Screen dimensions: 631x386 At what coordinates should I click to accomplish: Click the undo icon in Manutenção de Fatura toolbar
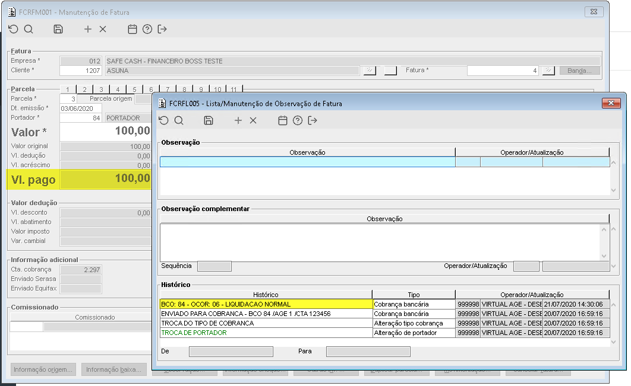pyautogui.click(x=13, y=29)
